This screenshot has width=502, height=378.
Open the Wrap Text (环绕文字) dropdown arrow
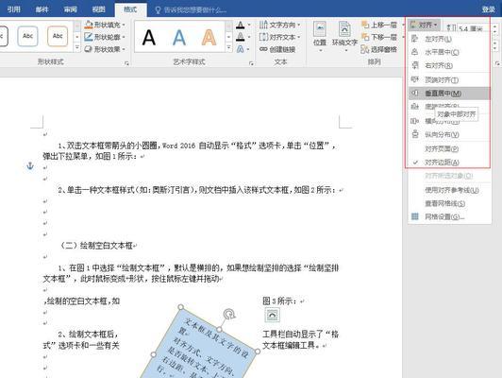tap(345, 50)
